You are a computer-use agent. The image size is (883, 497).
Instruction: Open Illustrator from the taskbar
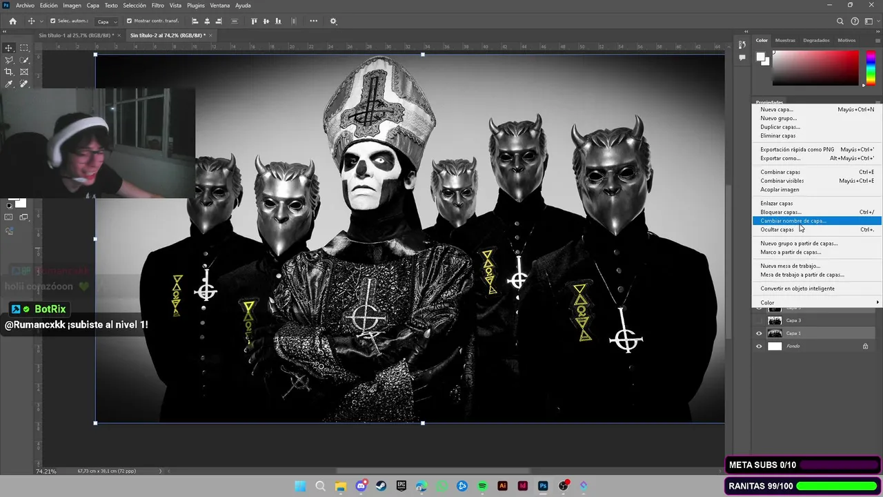(503, 486)
